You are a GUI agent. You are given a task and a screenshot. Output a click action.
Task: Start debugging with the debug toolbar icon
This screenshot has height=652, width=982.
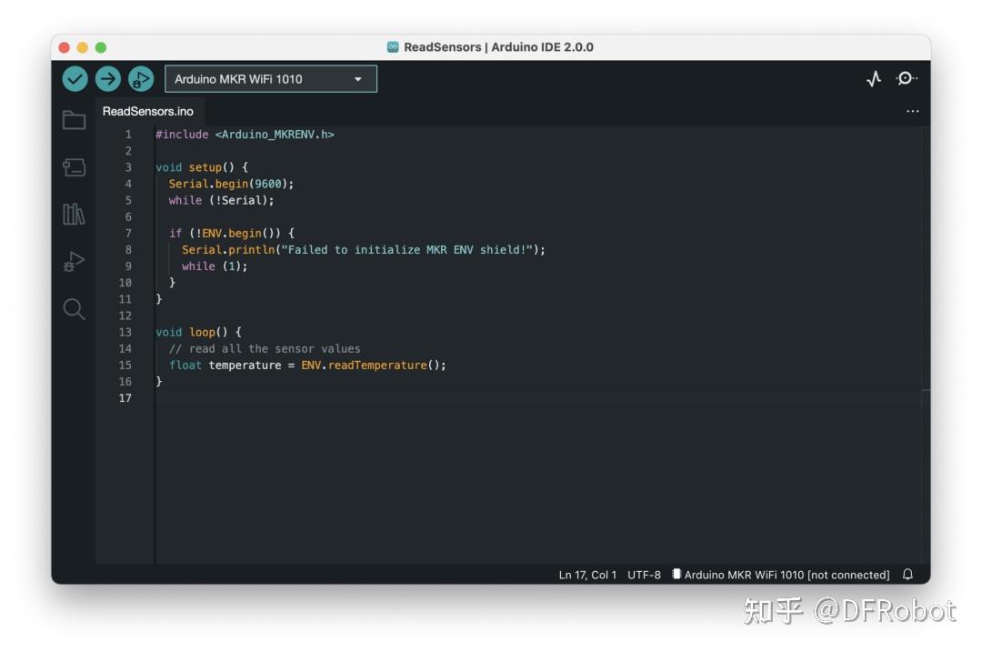(140, 78)
